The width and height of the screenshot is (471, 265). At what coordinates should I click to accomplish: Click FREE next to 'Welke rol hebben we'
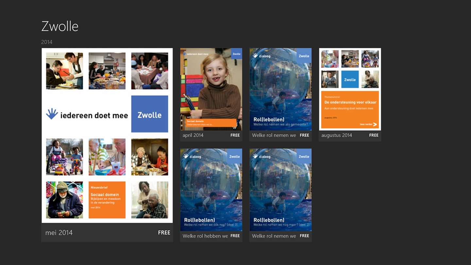click(235, 236)
